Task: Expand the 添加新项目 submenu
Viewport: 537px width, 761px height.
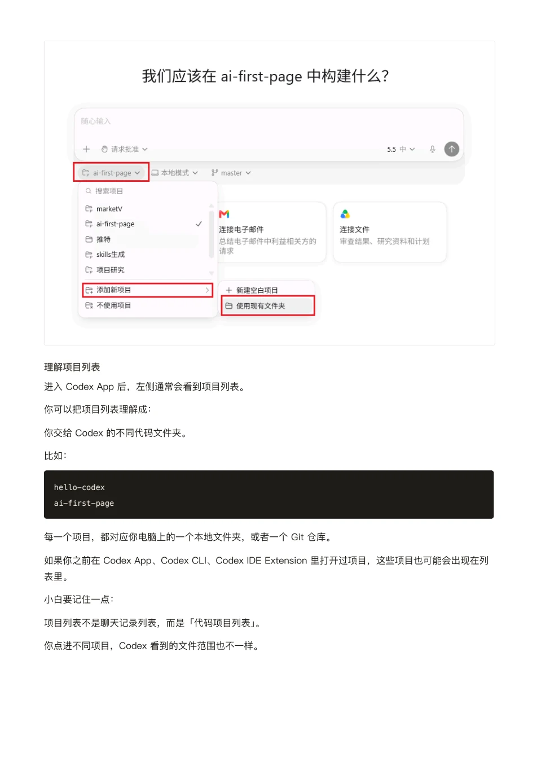Action: coord(147,290)
